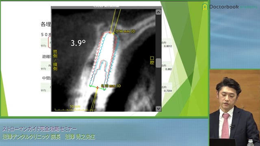The width and height of the screenshot is (260, 146).
Task: Click the value 0.882 on the slide
Action: (x=169, y=69)
